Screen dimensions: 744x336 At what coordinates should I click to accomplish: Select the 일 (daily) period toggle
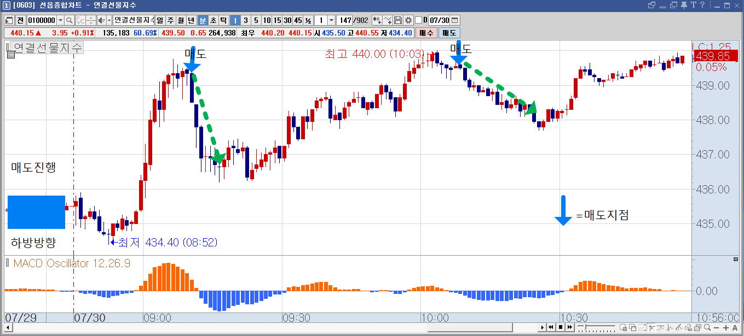pyautogui.click(x=160, y=20)
